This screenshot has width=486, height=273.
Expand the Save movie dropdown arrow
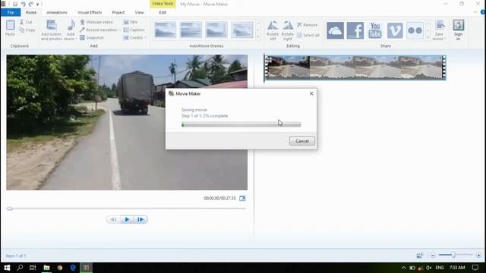pos(445,39)
